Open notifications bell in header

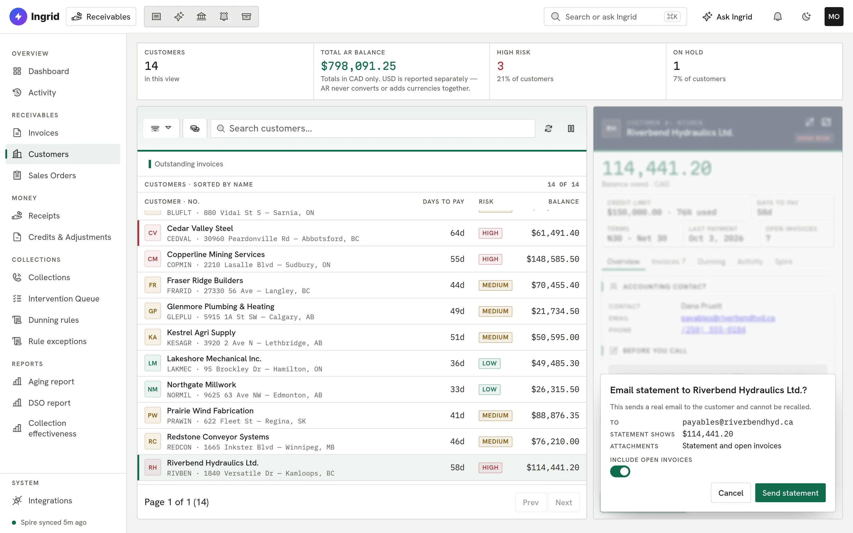[x=777, y=17]
